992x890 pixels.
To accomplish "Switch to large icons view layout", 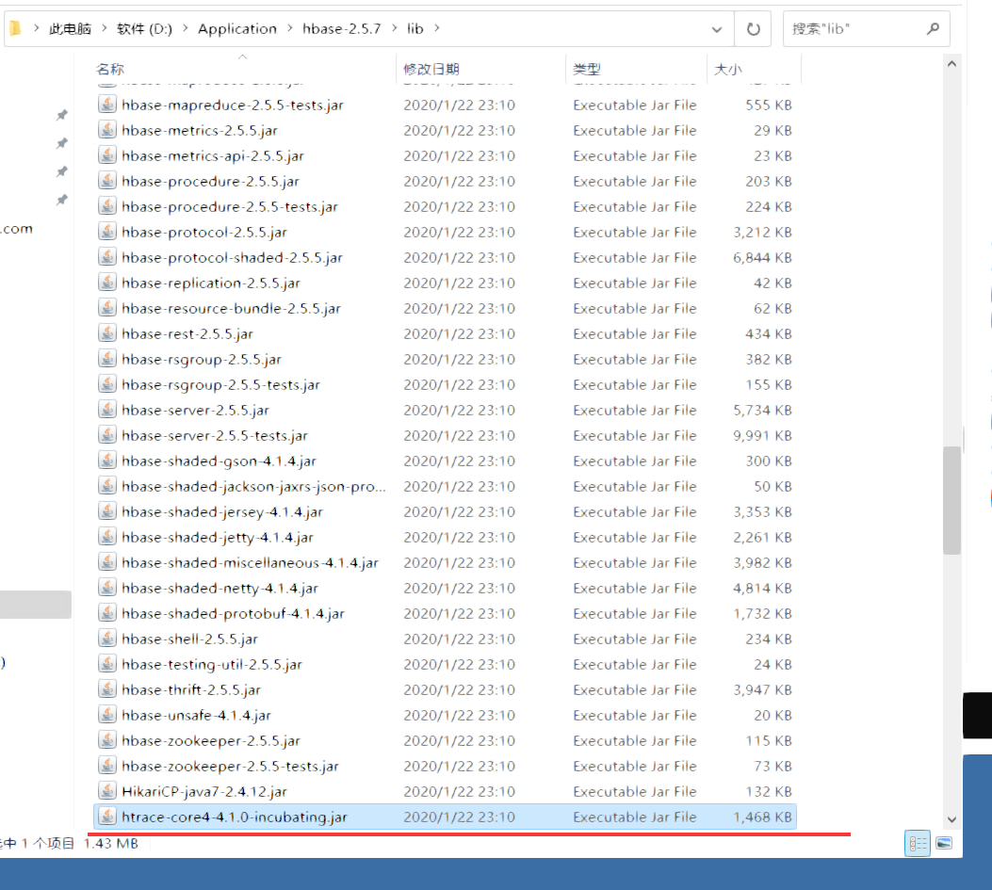I will [x=944, y=843].
